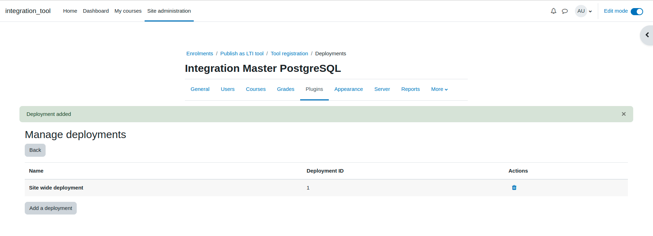Click the Integration Master PostgreSQL title
The height and width of the screenshot is (236, 653).
pos(263,68)
